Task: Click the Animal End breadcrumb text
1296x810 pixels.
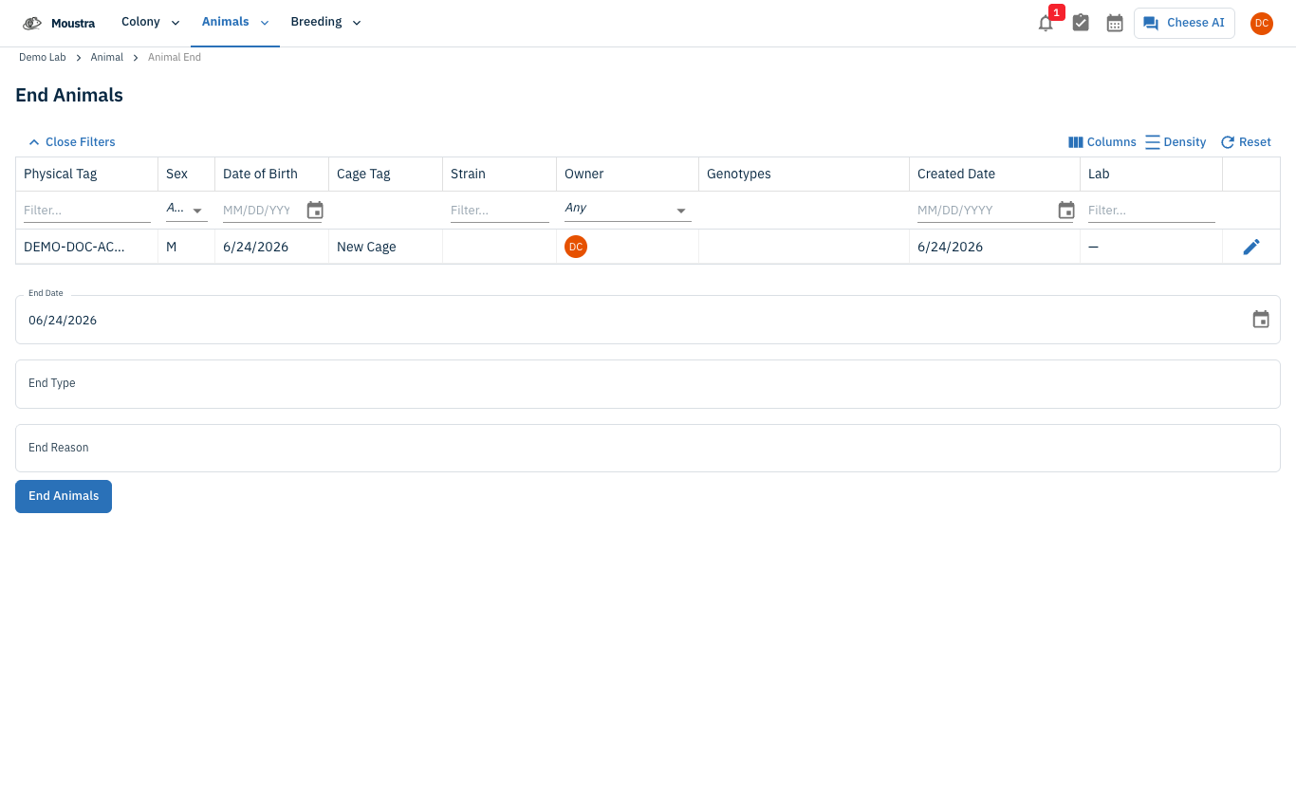Action: (175, 58)
